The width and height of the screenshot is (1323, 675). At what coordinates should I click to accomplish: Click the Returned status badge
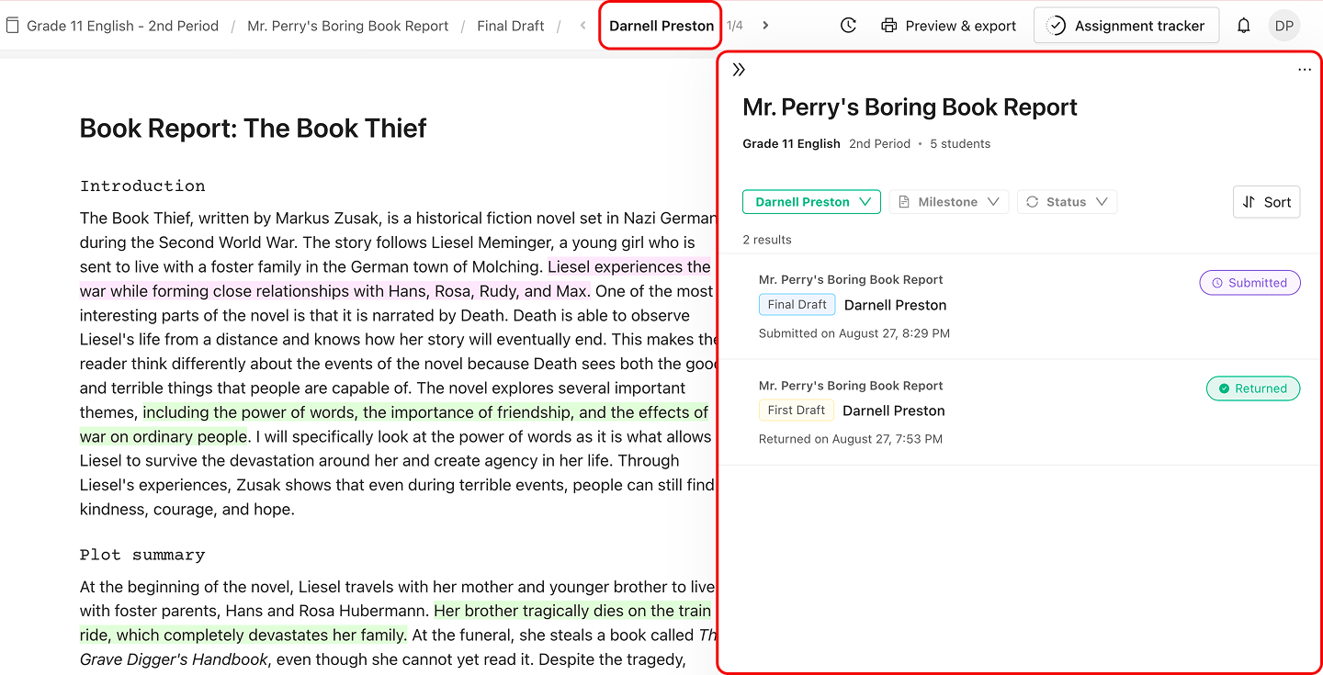(1253, 388)
